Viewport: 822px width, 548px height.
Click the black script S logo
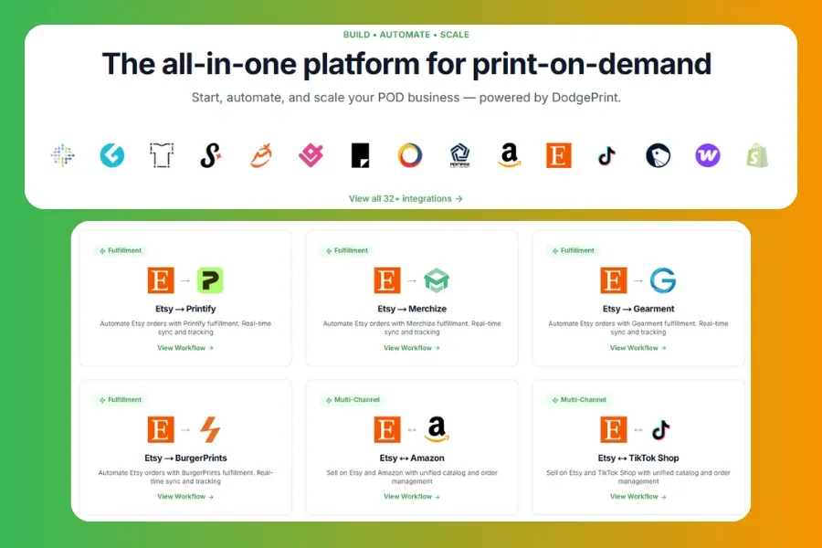point(210,156)
